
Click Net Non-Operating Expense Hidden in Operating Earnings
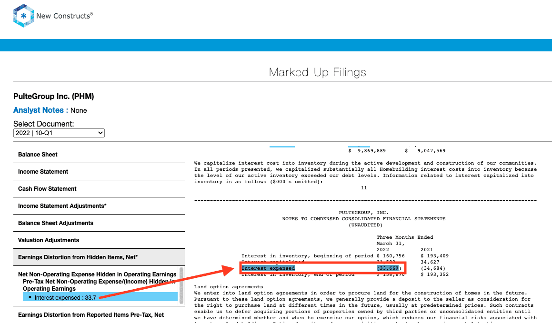coord(97,274)
